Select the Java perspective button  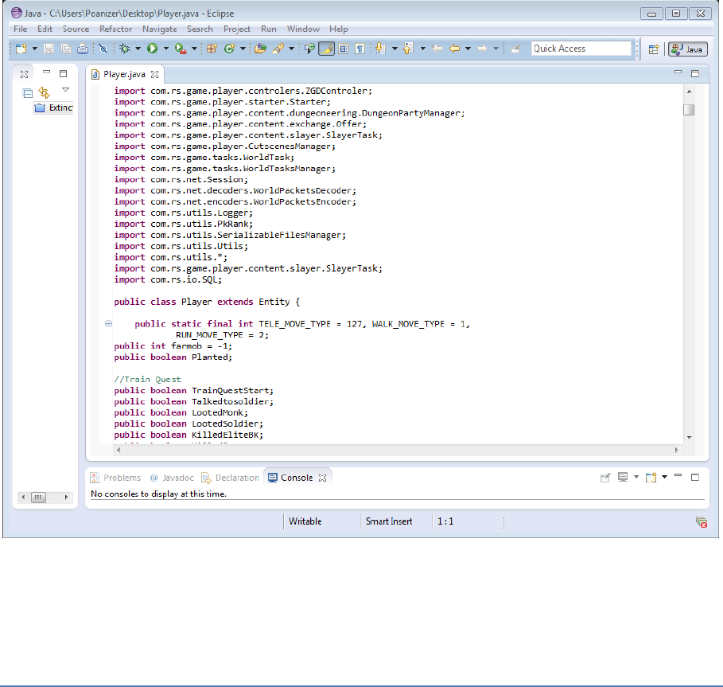click(x=687, y=49)
